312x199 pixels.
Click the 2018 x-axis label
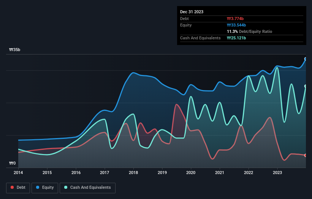pos(133,173)
